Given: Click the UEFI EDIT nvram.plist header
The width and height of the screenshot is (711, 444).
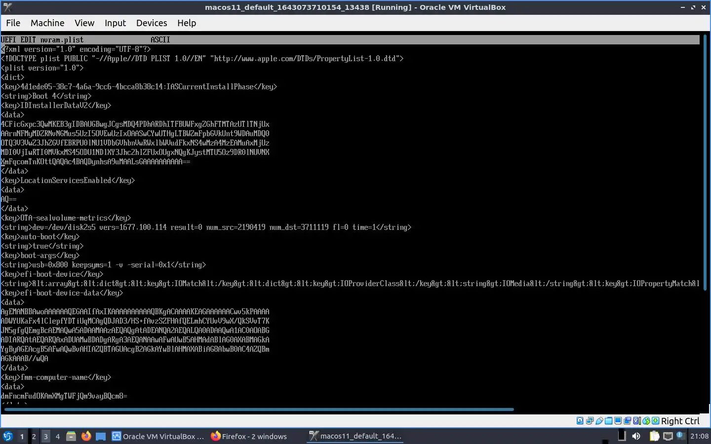Looking at the screenshot, I should pyautogui.click(x=42, y=39).
